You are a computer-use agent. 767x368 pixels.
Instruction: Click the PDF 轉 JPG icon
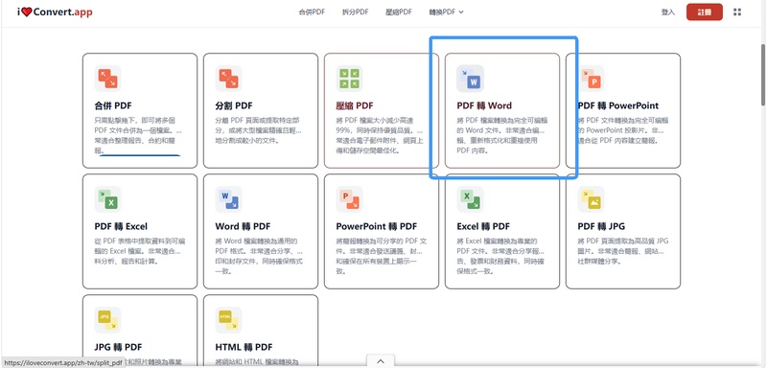click(591, 199)
